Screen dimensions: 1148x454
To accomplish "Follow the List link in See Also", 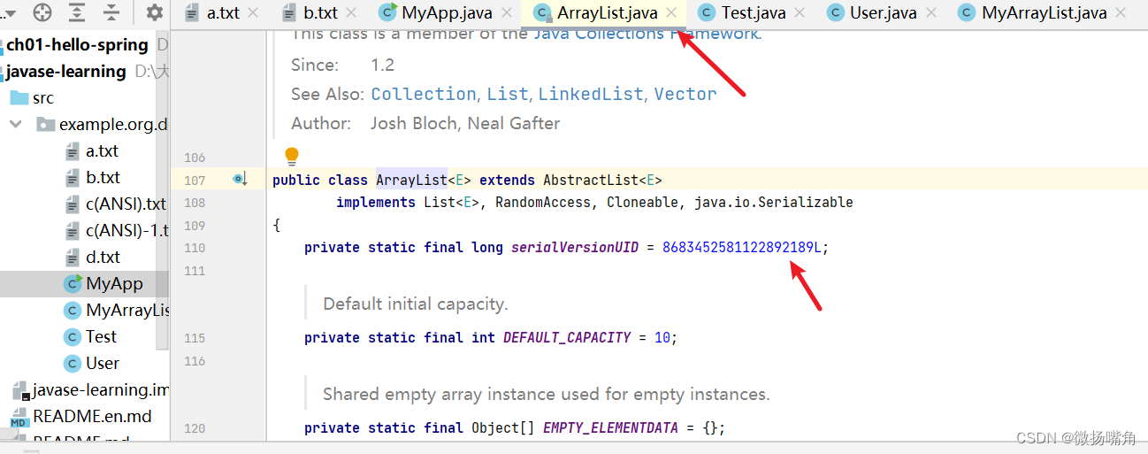I will click(507, 94).
